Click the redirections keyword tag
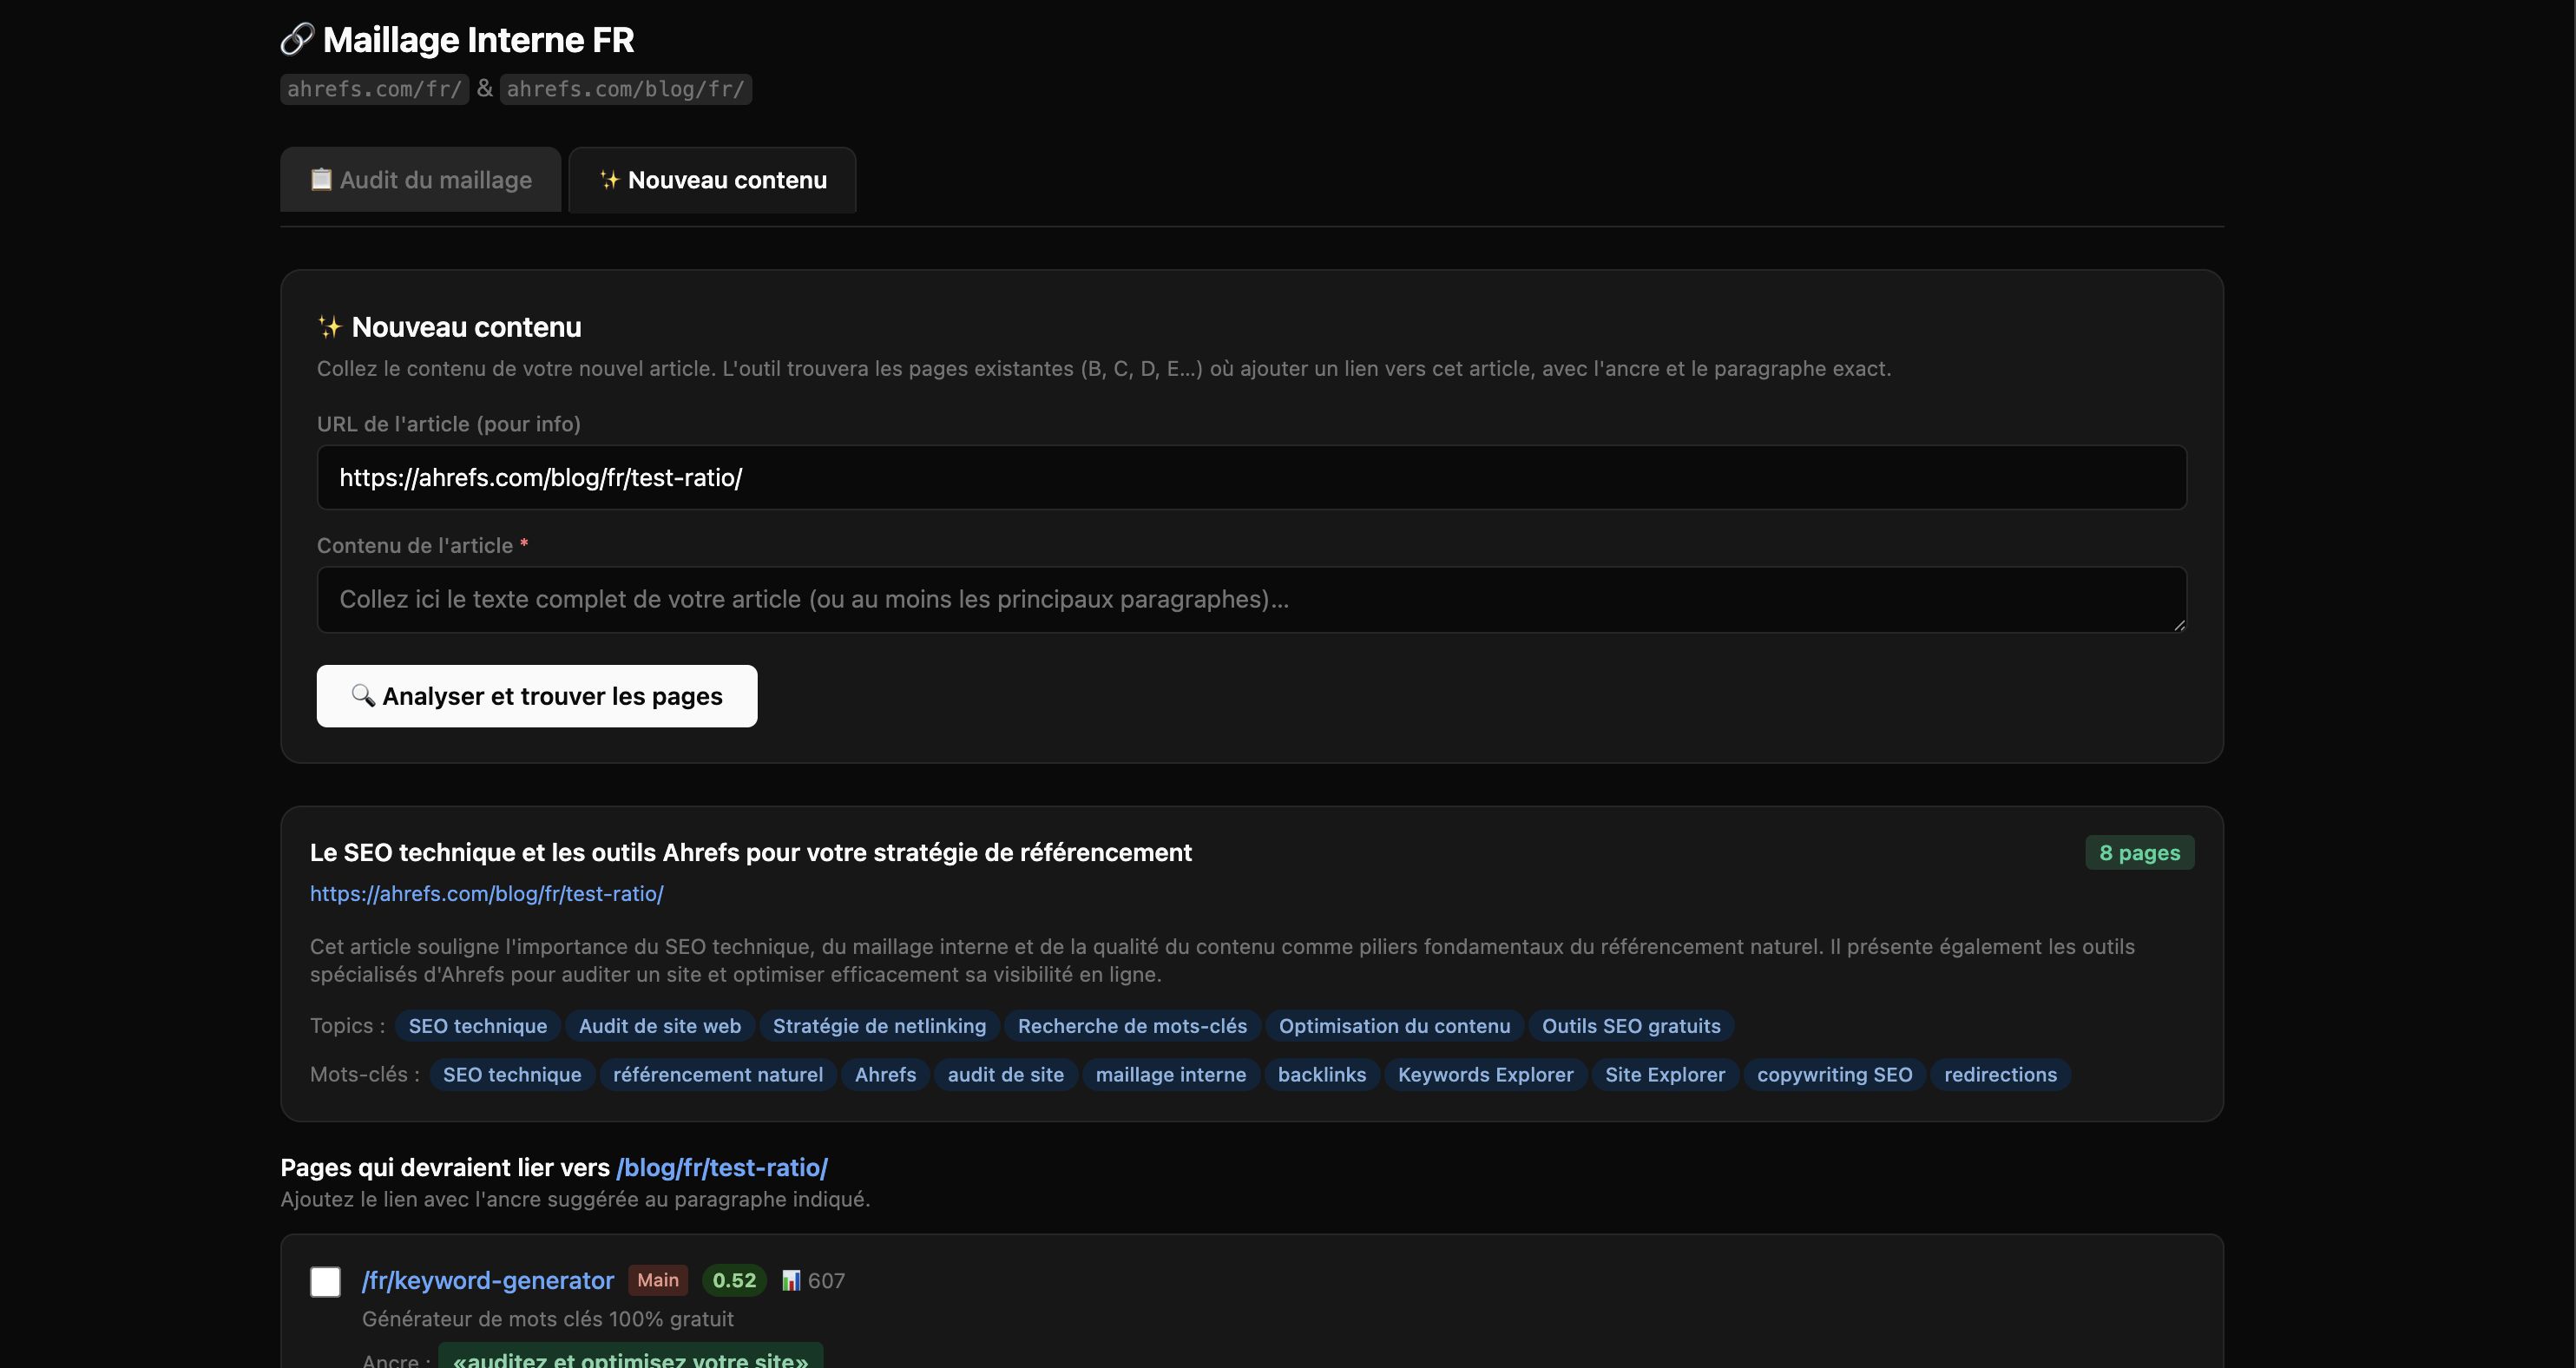The height and width of the screenshot is (1368, 2576). 2001,1074
